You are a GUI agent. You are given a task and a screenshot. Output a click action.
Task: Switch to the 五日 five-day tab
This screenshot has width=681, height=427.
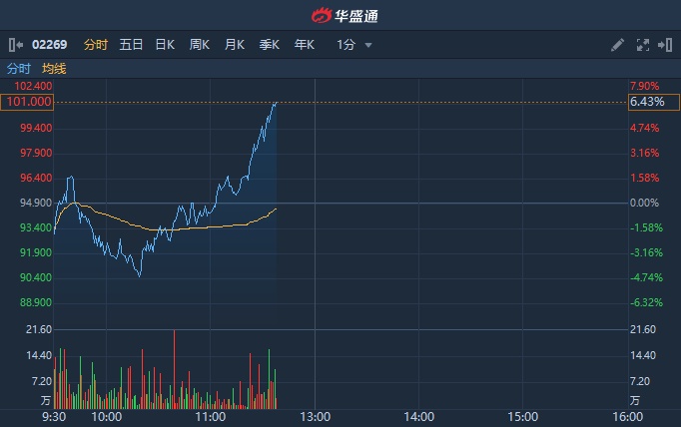(x=131, y=45)
